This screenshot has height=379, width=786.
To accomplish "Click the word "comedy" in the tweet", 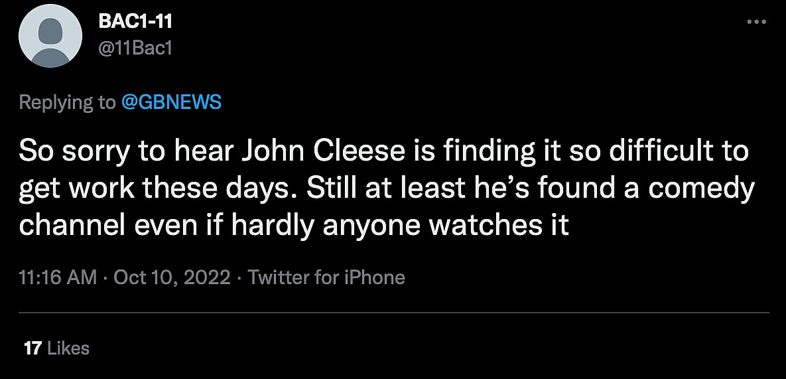I will click(x=701, y=189).
